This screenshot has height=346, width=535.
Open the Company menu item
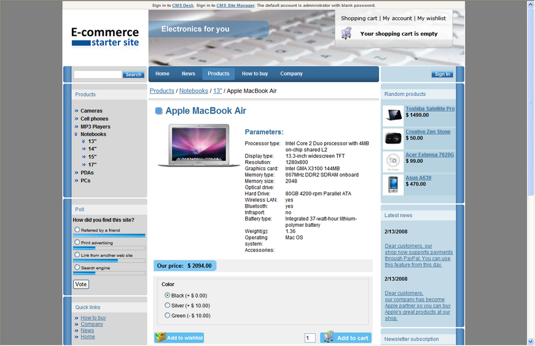(291, 74)
